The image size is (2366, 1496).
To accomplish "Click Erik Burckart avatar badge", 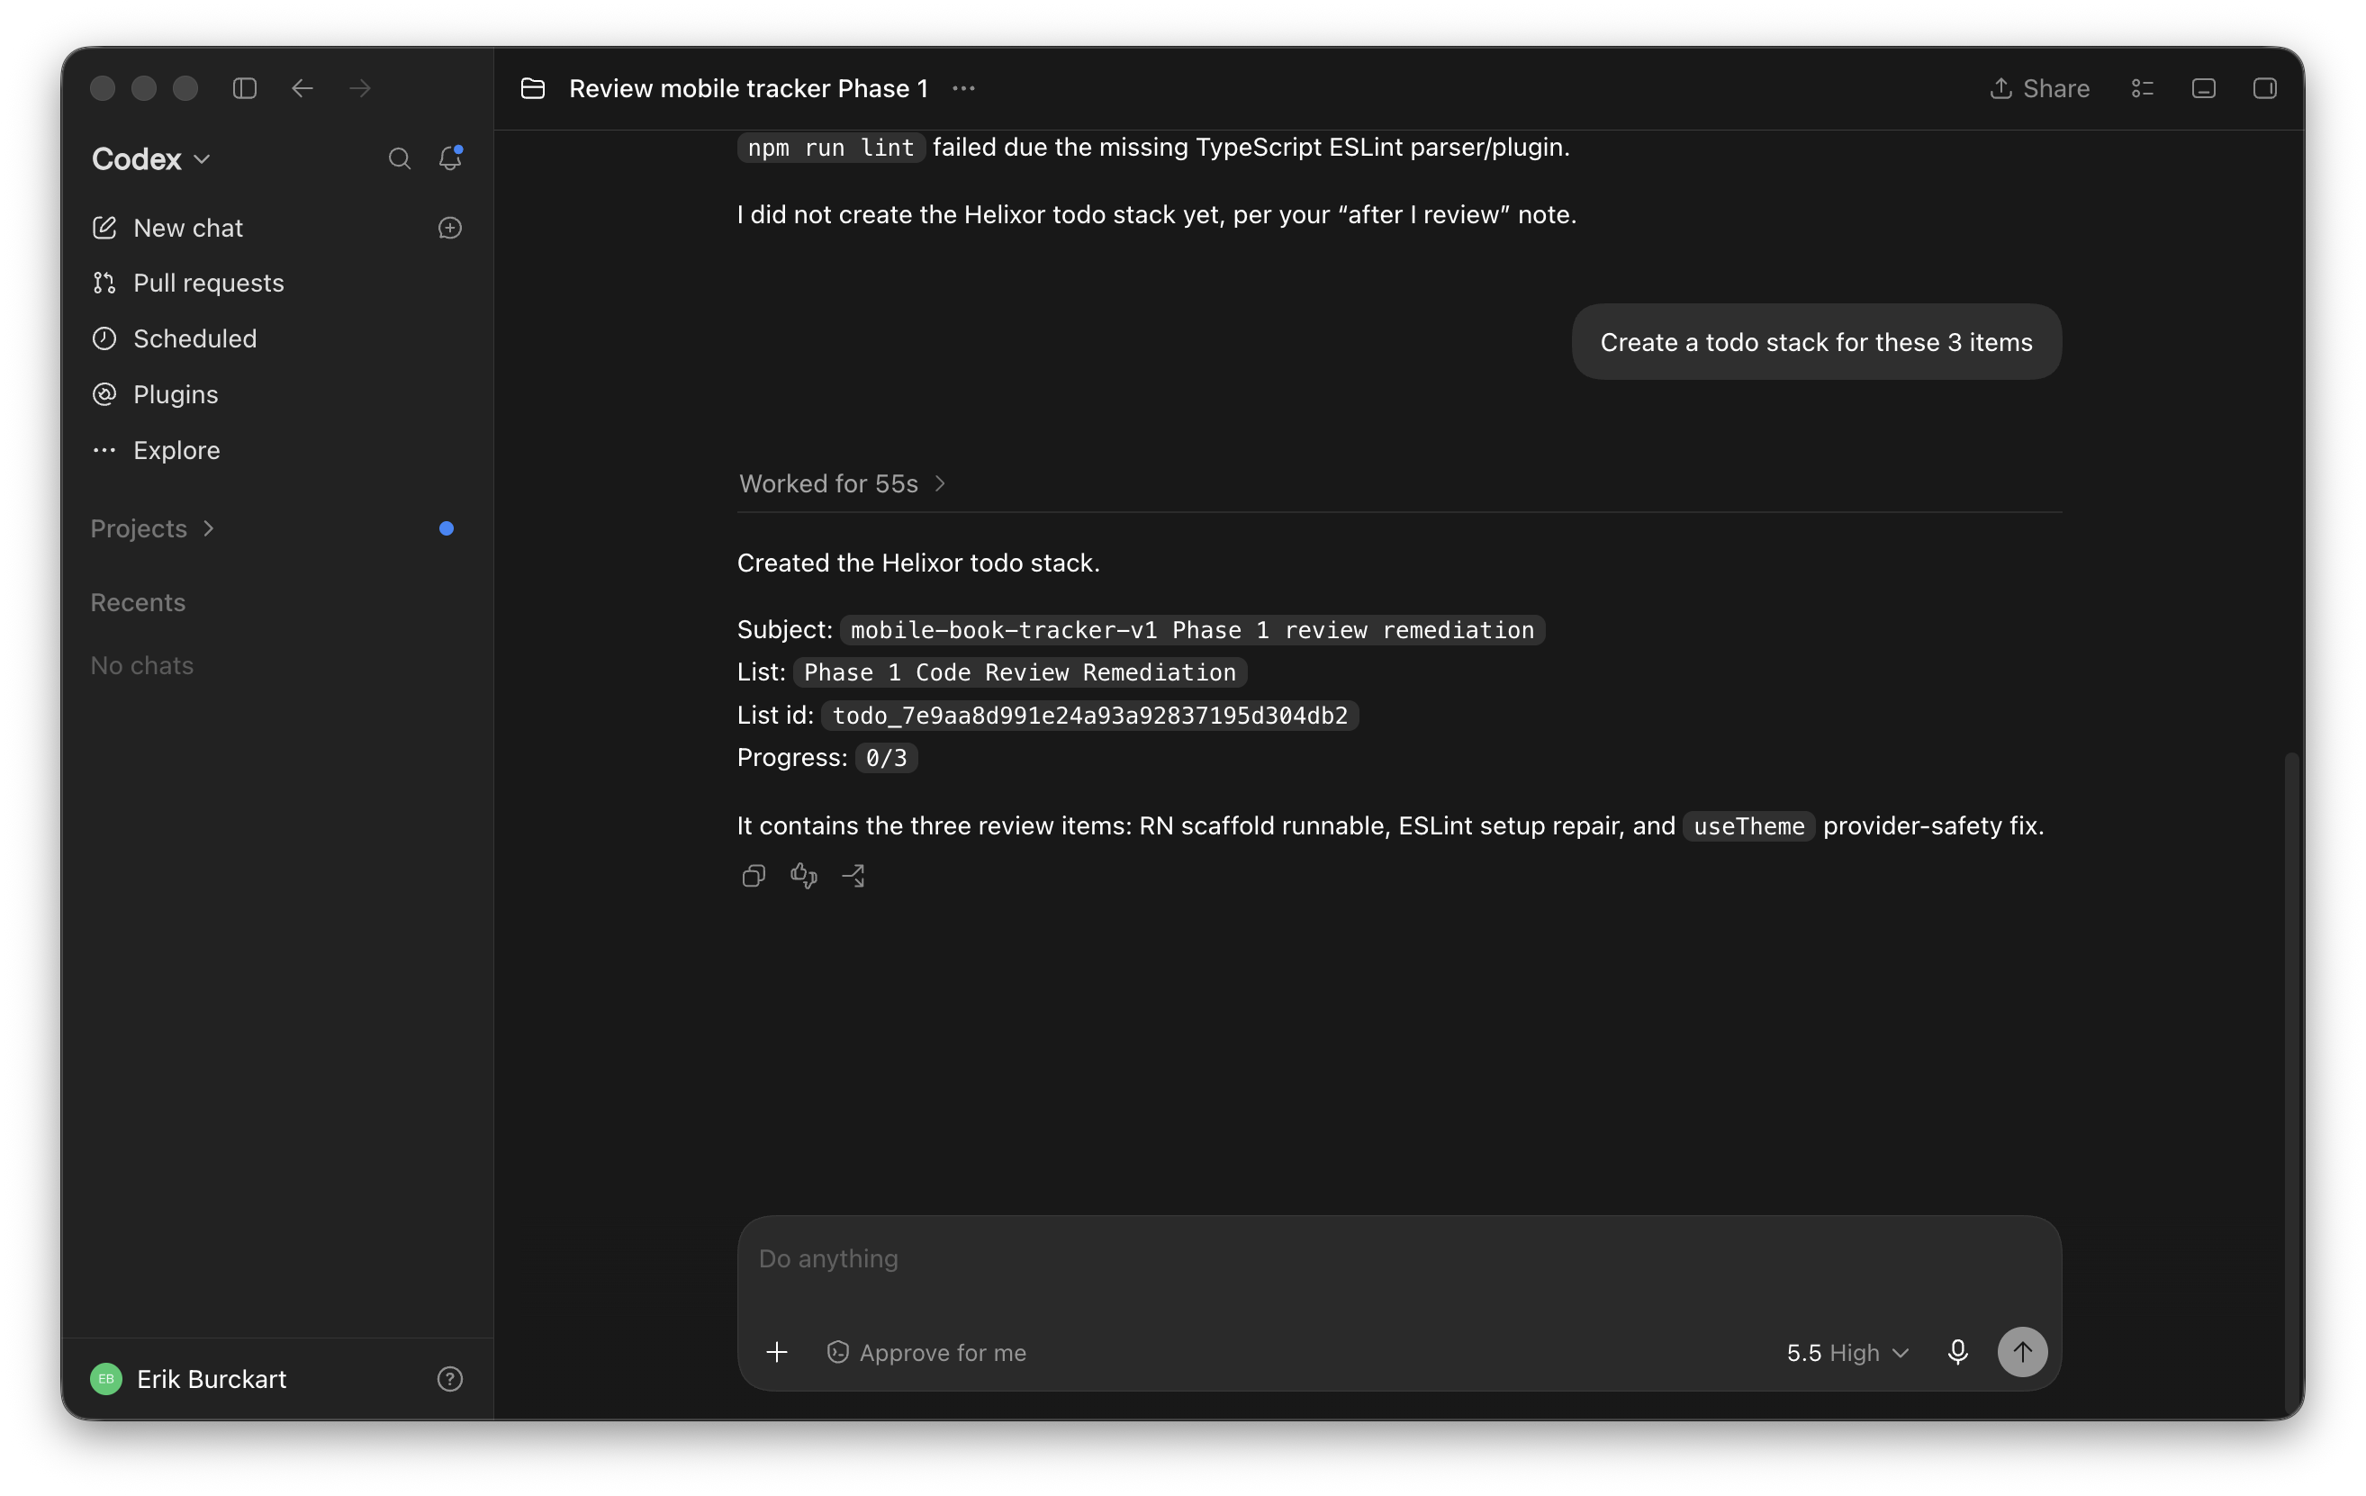I will point(106,1379).
